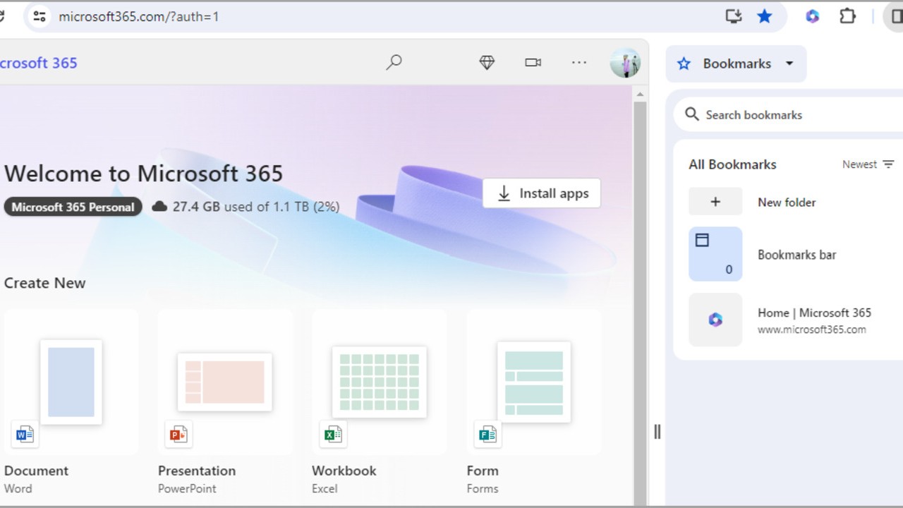Screen dimensions: 903x508
Task: Click the Excel icon under Workbook
Action: [x=332, y=435]
